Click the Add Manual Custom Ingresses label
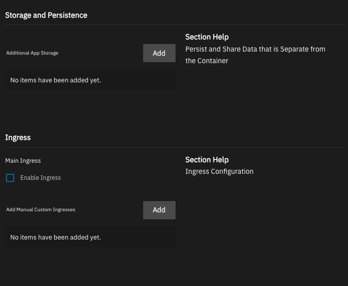Viewport: 348px width, 286px height. tap(40, 210)
